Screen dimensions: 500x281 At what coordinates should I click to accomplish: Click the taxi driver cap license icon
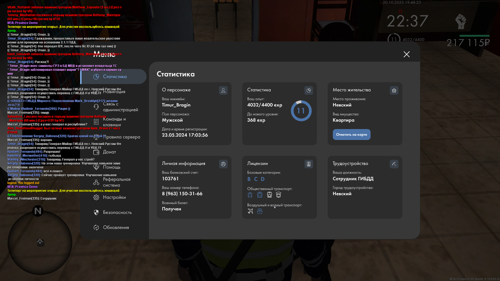point(279,195)
